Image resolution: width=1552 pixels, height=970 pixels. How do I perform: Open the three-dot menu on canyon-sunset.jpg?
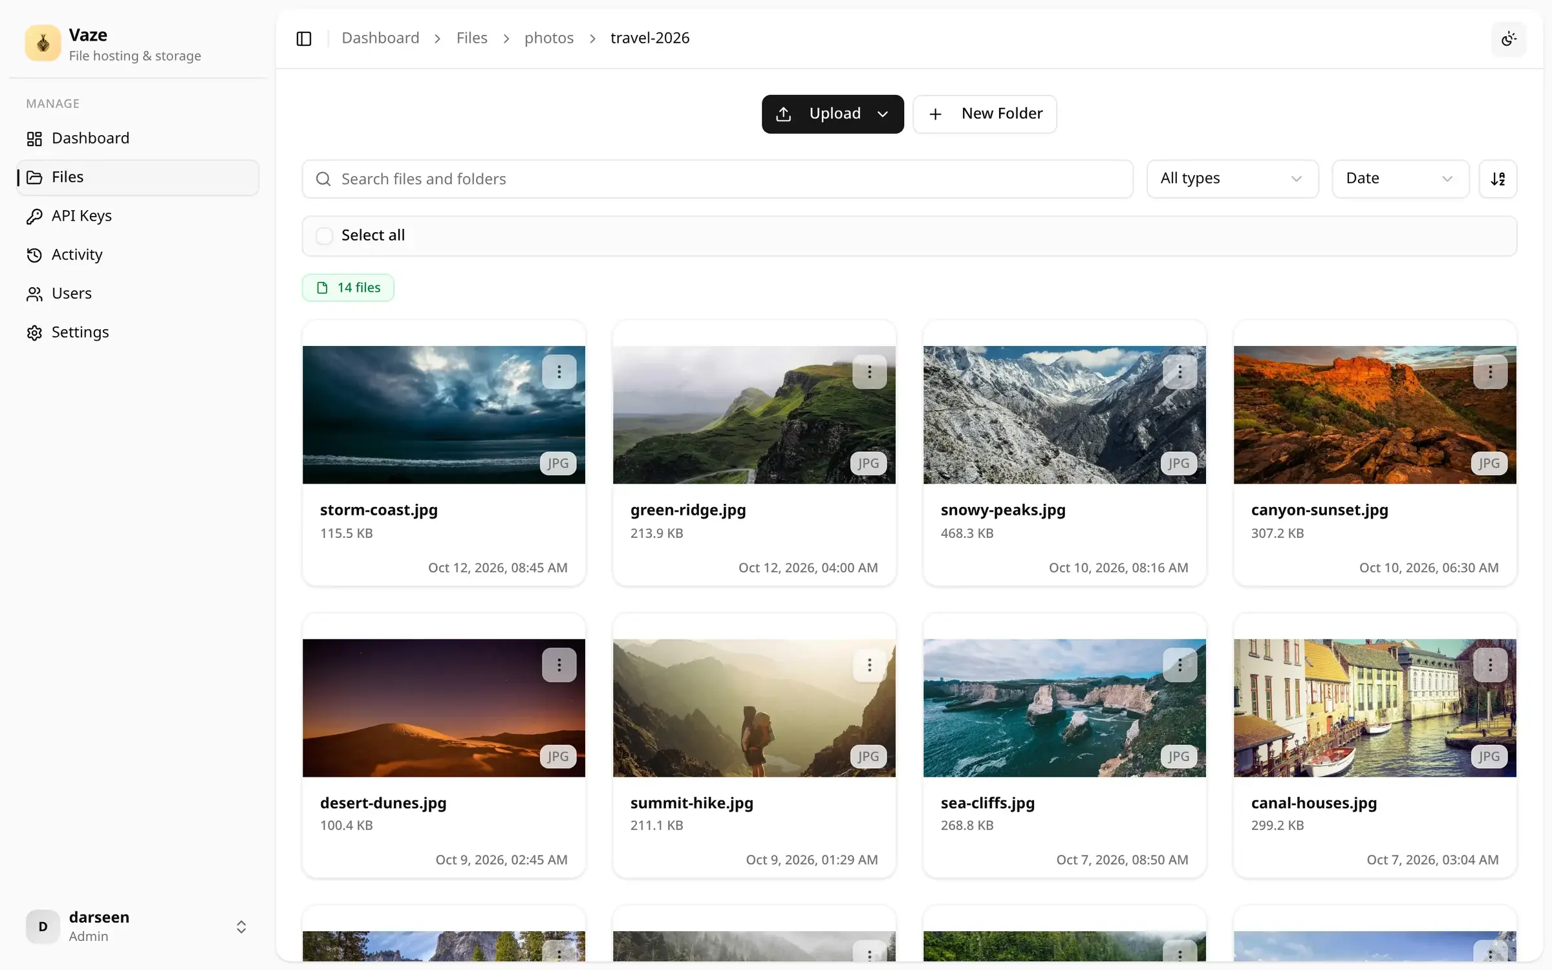1490,372
